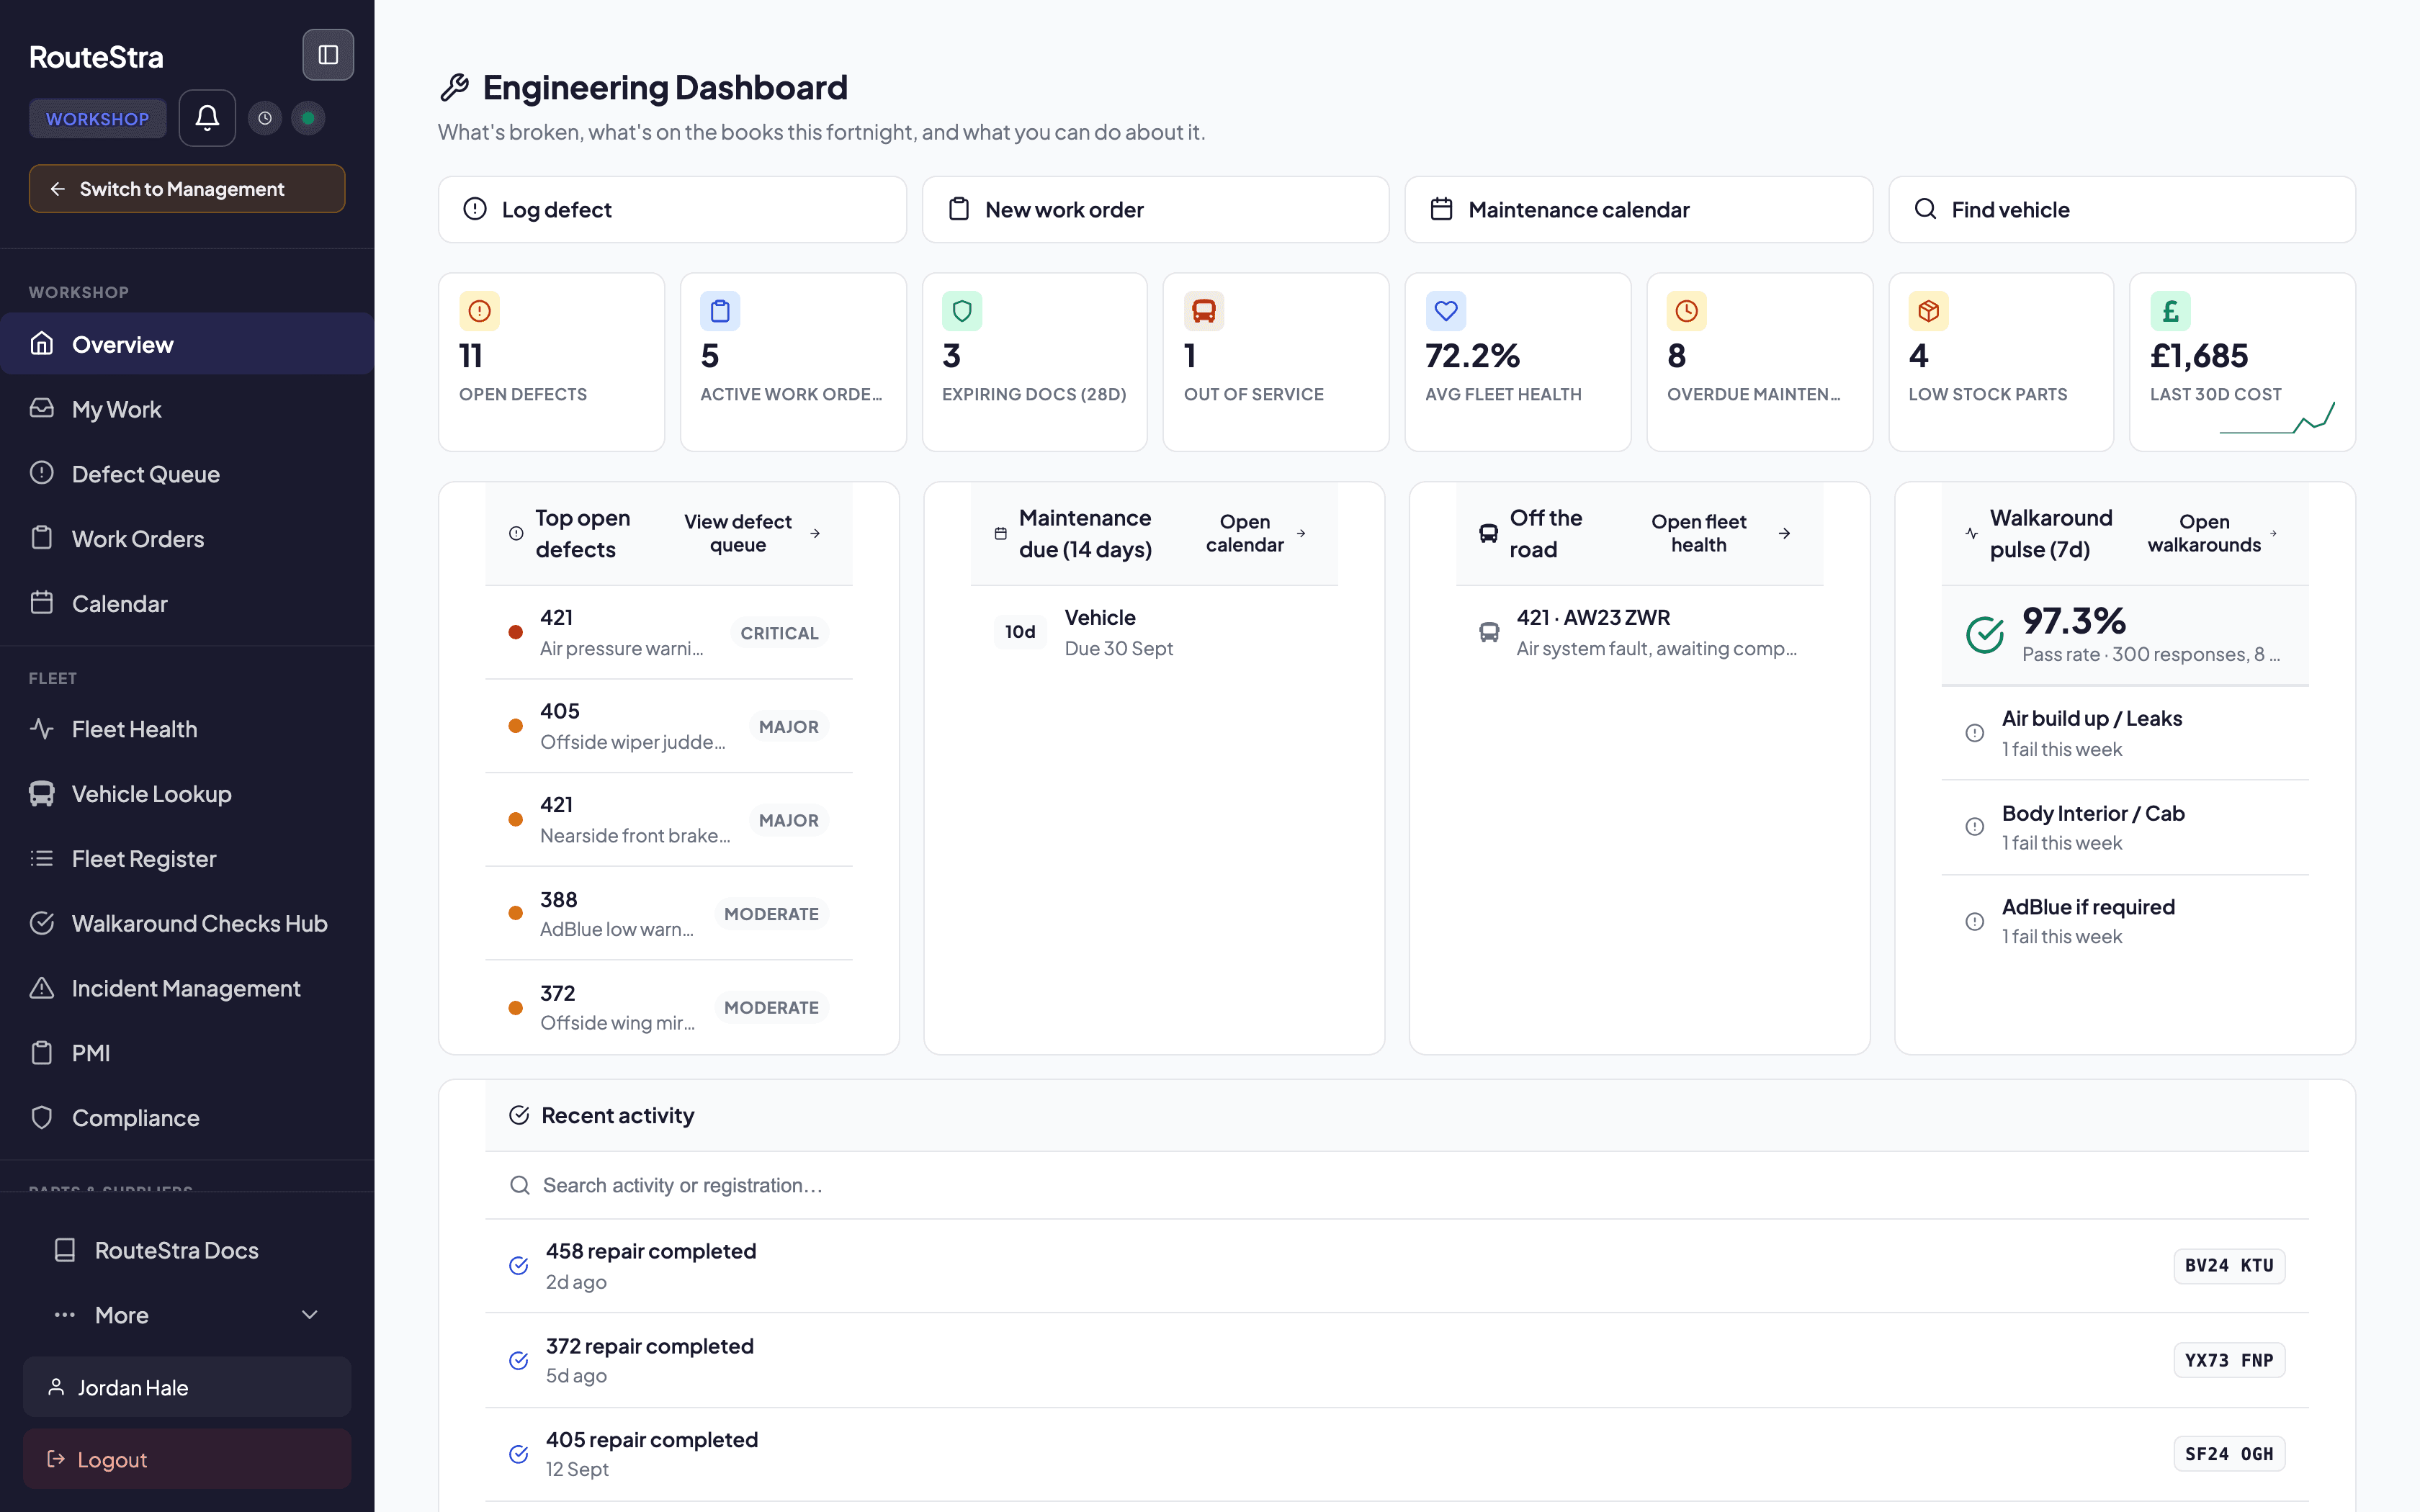Viewport: 2420px width, 1512px height.
Task: Click the Low Stock Parts box icon
Action: tap(1929, 311)
